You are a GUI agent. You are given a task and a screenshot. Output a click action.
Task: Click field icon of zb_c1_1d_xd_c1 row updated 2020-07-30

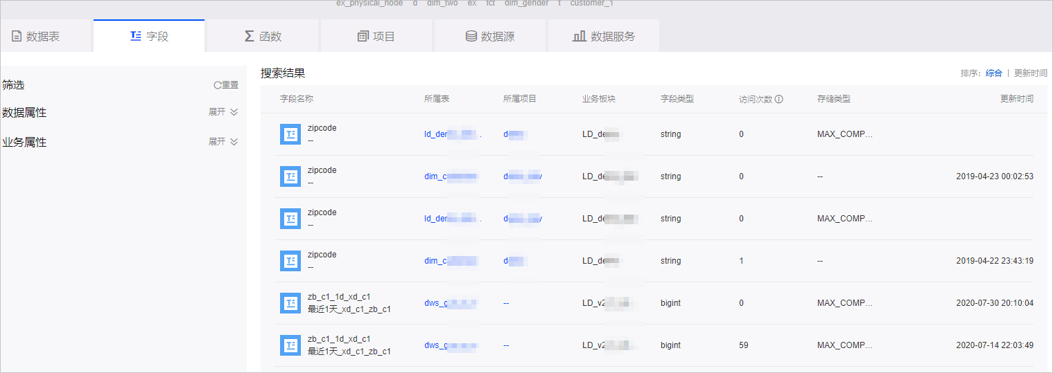[x=290, y=303]
